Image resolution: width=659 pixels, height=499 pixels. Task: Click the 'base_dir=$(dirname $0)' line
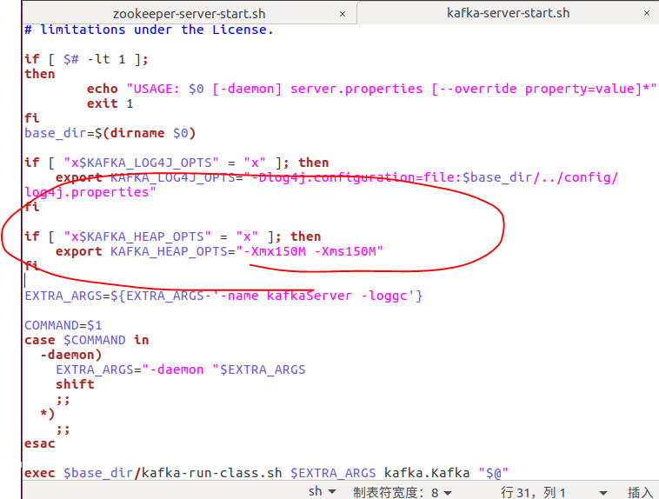coord(110,133)
